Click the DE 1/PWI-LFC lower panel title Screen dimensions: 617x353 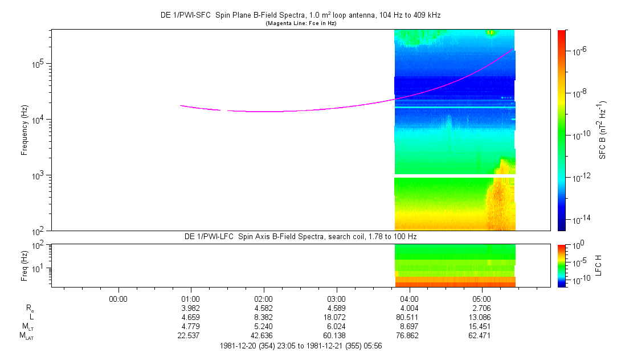[302, 236]
